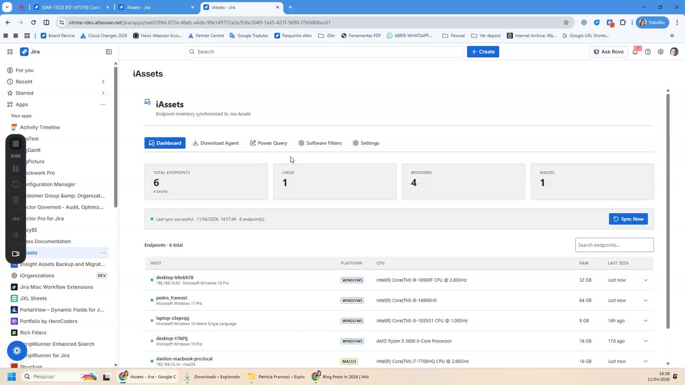Expand the danilos-macbook-pro.local row details
Viewport: 685px width, 385px height.
click(x=645, y=361)
